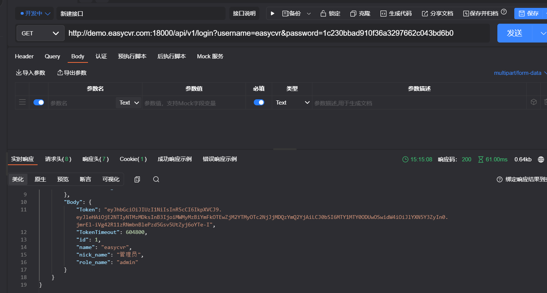The width and height of the screenshot is (547, 293).
Task: Open the 响应头 response headers tab
Action: pyautogui.click(x=96, y=159)
